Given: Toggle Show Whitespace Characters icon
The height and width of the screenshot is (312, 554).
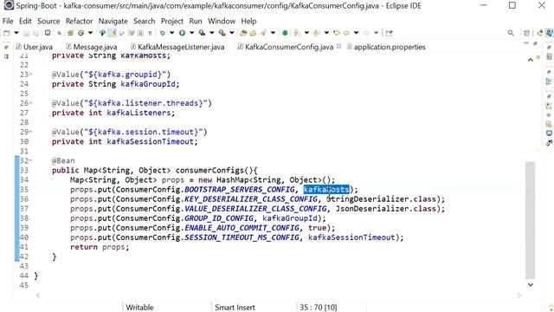Looking at the screenshot, I should [x=150, y=34].
